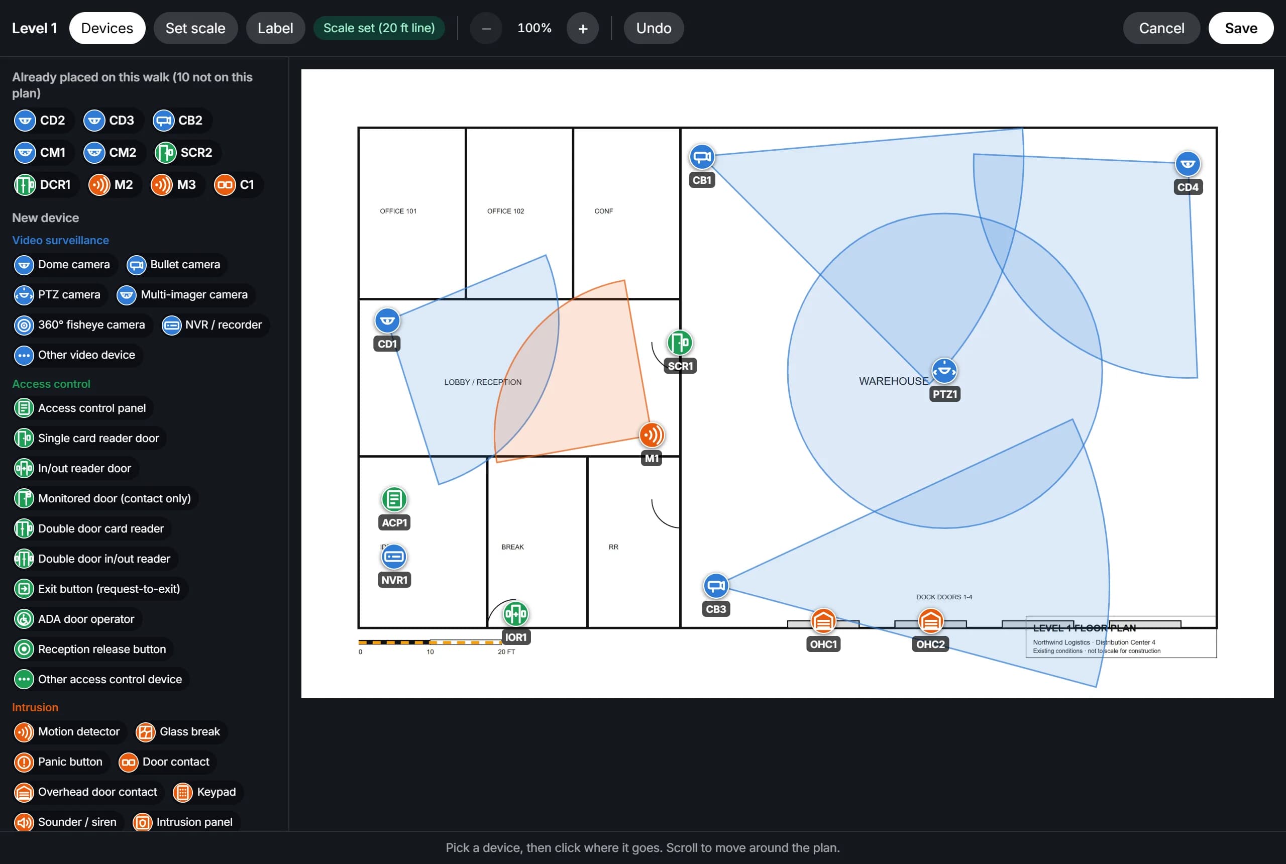
Task: Click the NVR1 recorder marker
Action: (x=394, y=557)
